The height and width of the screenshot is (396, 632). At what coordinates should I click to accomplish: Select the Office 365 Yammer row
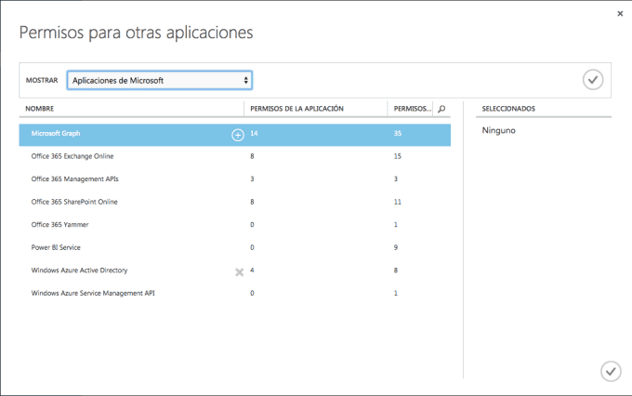(x=234, y=225)
